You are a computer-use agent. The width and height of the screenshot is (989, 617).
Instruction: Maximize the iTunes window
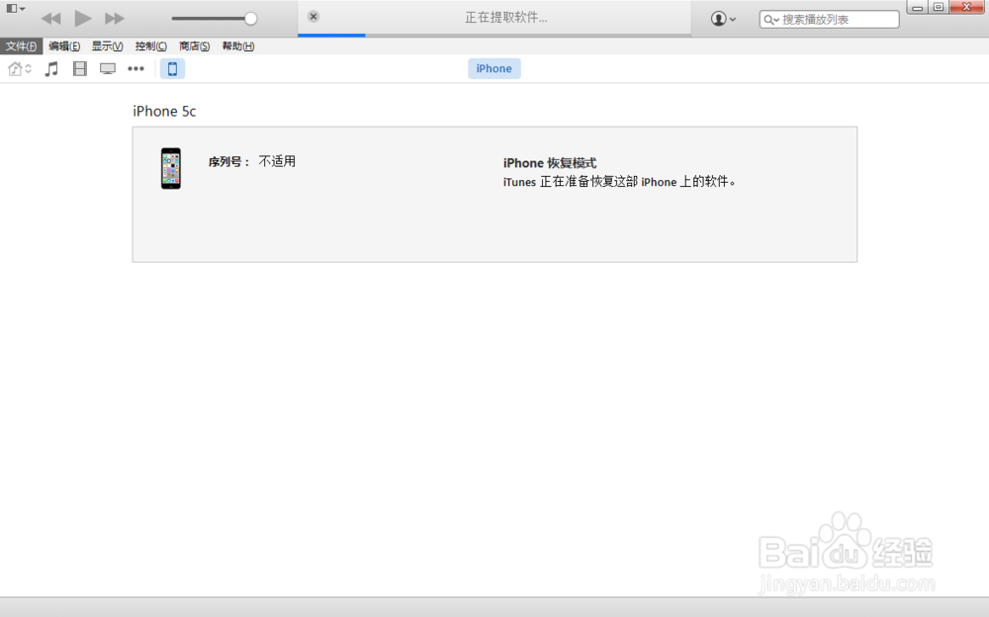(x=939, y=7)
